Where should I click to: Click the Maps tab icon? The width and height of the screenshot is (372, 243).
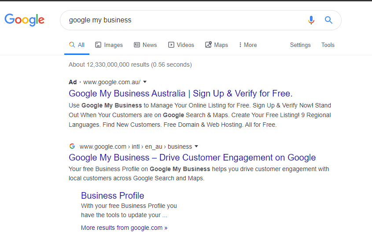pos(209,45)
